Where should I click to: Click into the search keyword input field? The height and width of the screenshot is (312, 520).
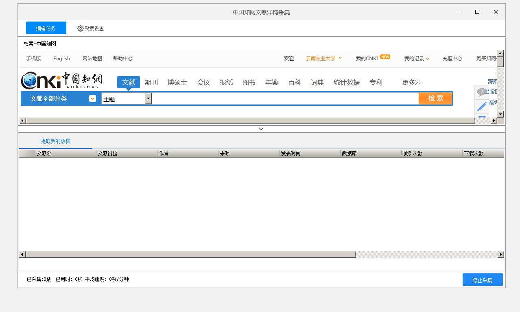coord(285,98)
